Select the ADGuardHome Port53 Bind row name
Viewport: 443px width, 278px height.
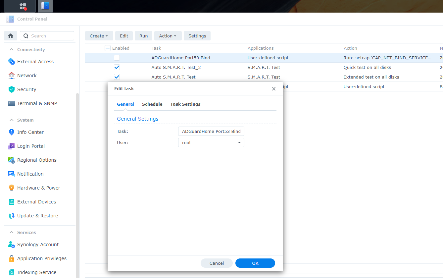point(181,58)
